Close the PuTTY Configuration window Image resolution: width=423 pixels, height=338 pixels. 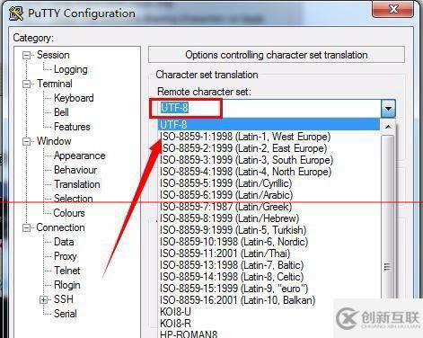[393, 9]
